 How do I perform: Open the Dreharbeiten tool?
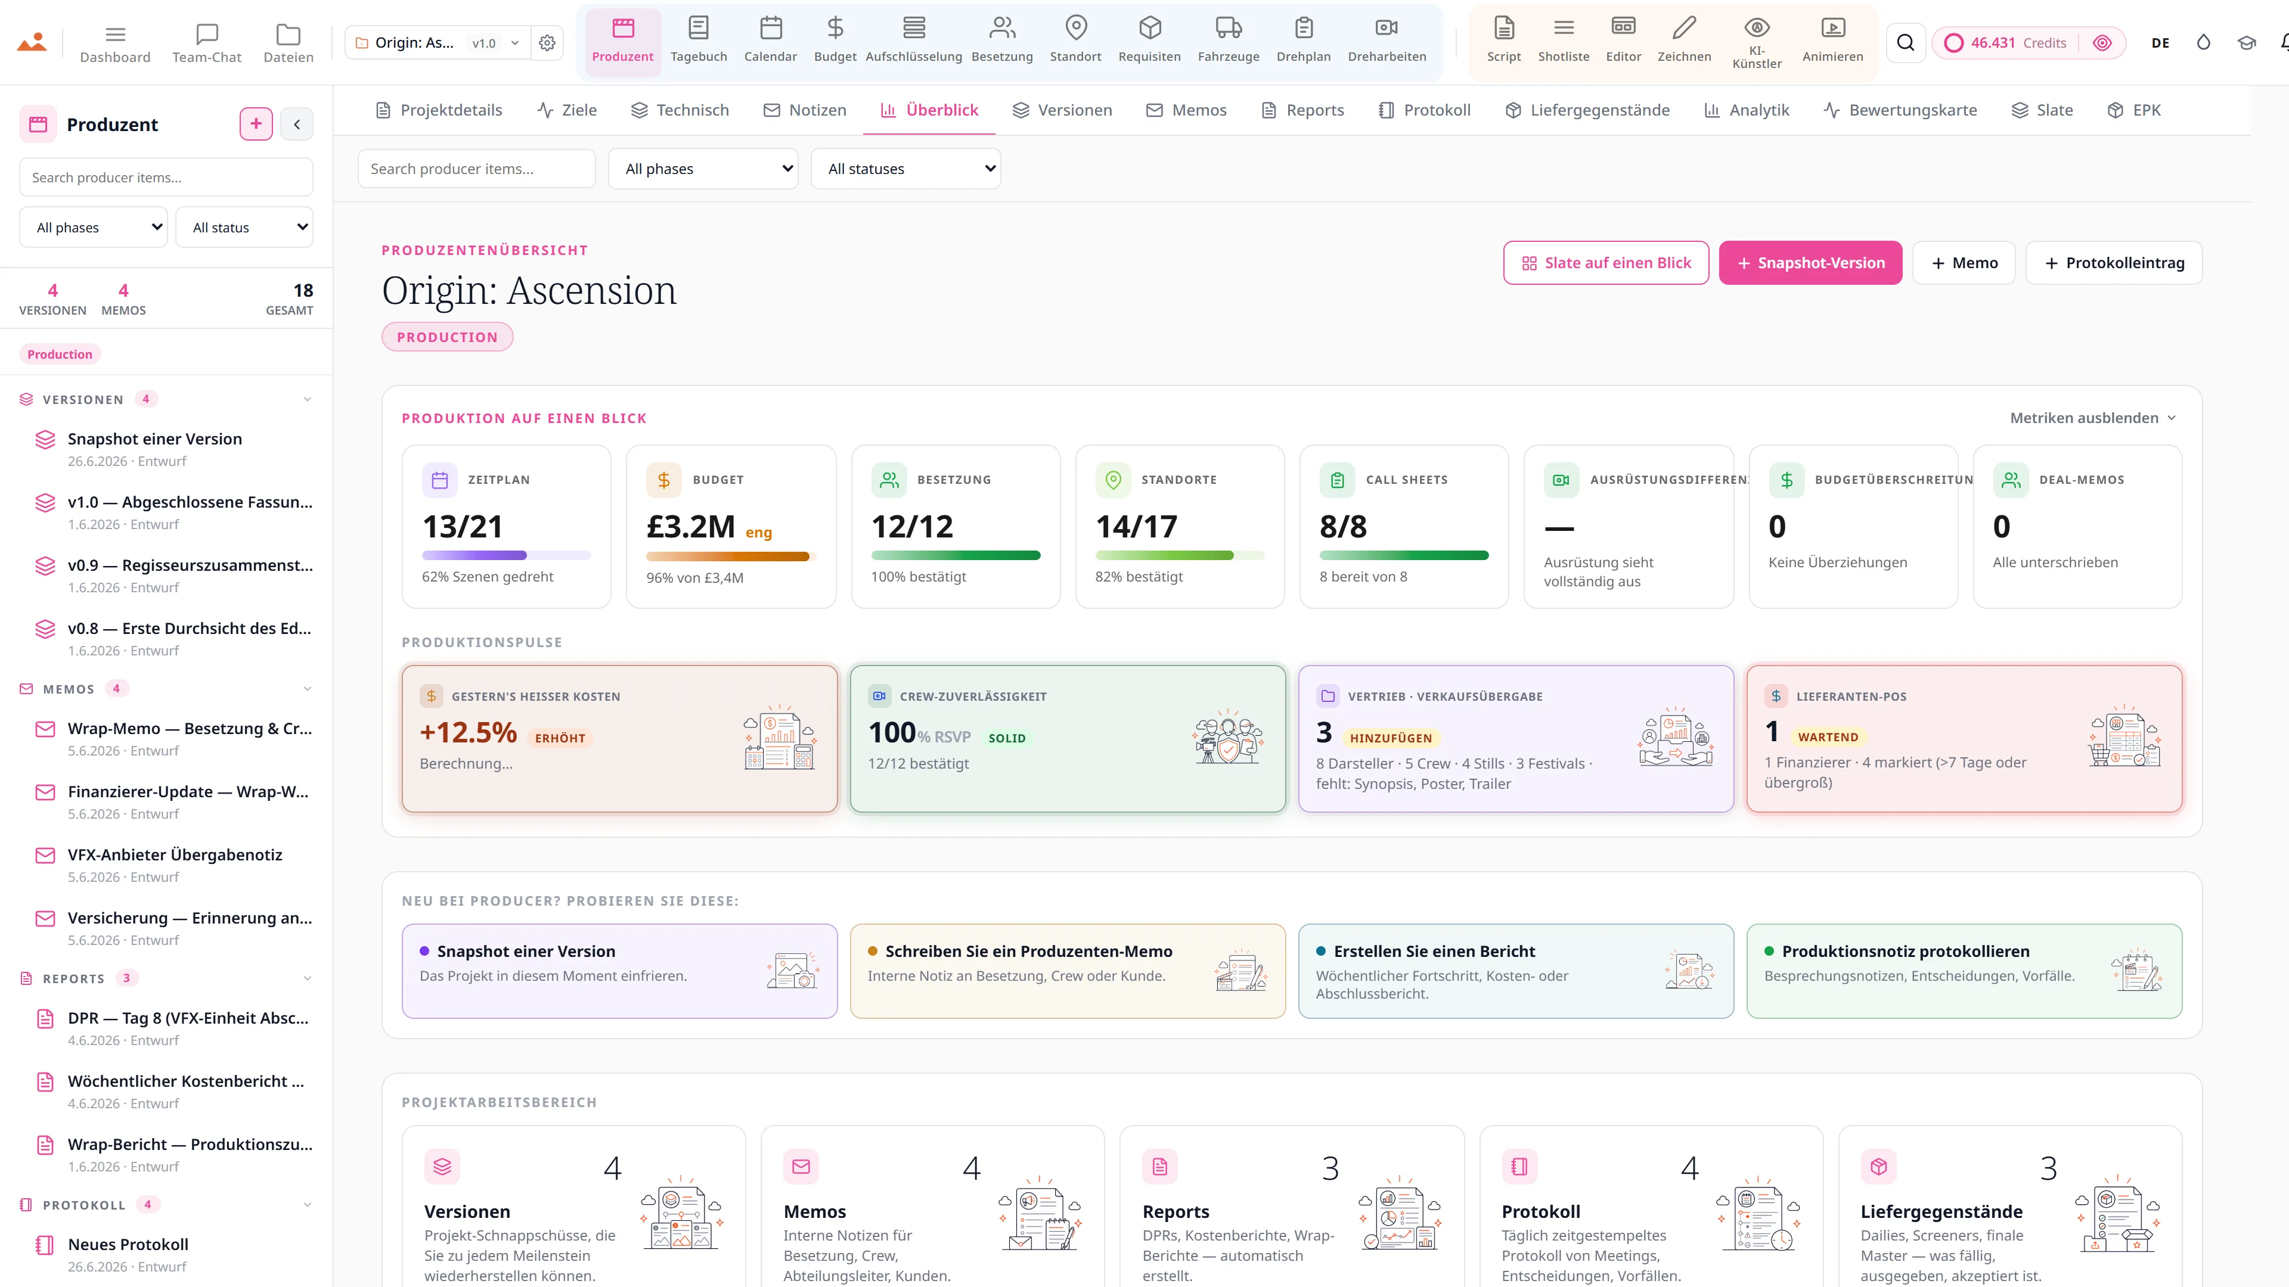[x=1387, y=41]
